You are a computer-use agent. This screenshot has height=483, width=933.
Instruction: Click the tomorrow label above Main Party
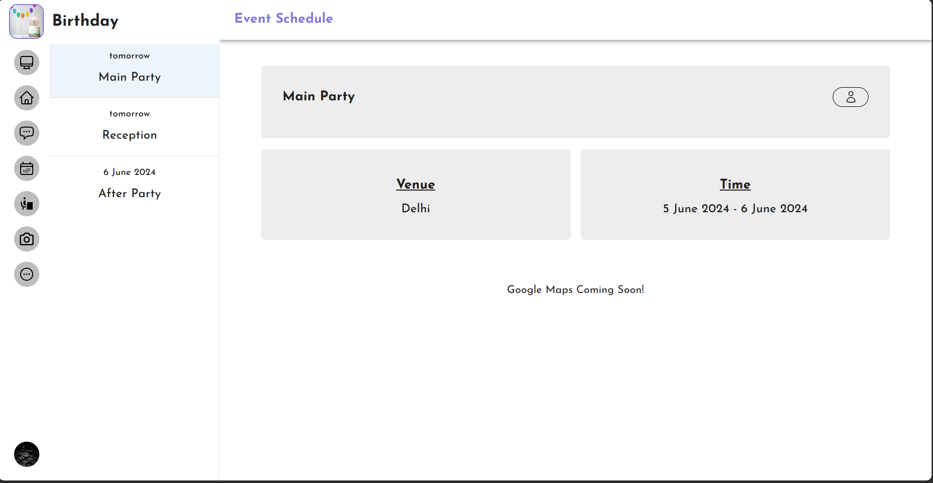click(129, 55)
